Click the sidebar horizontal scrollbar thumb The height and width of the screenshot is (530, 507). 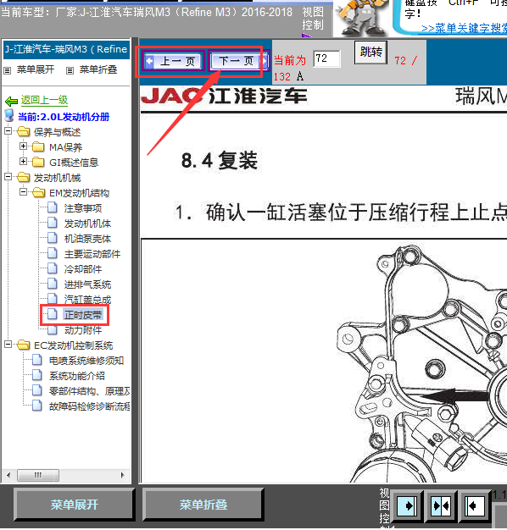[38, 475]
